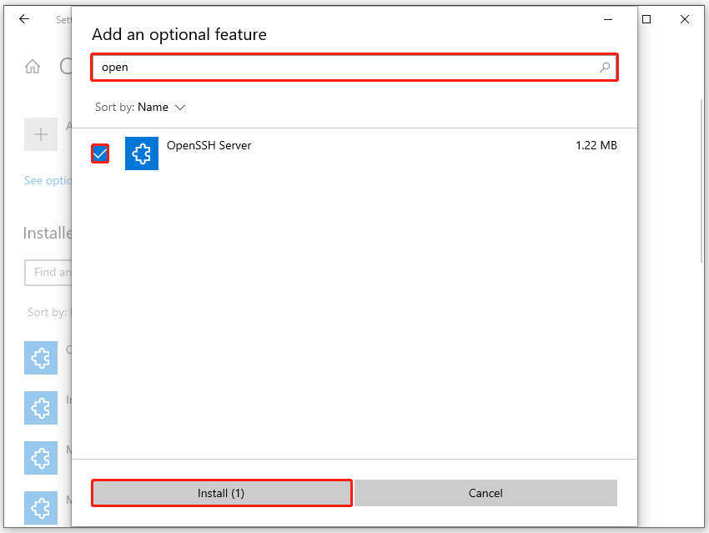Open the Sort by Name dropdown
This screenshot has width=709, height=533.
coord(140,107)
